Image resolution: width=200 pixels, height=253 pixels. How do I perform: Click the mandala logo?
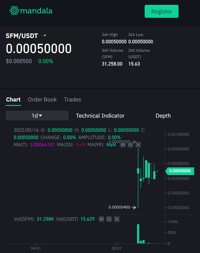coord(31,11)
